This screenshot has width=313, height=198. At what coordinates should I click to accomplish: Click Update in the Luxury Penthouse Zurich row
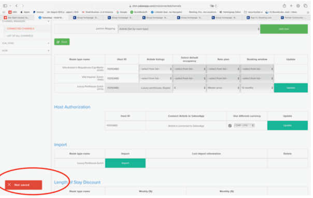(x=291, y=88)
